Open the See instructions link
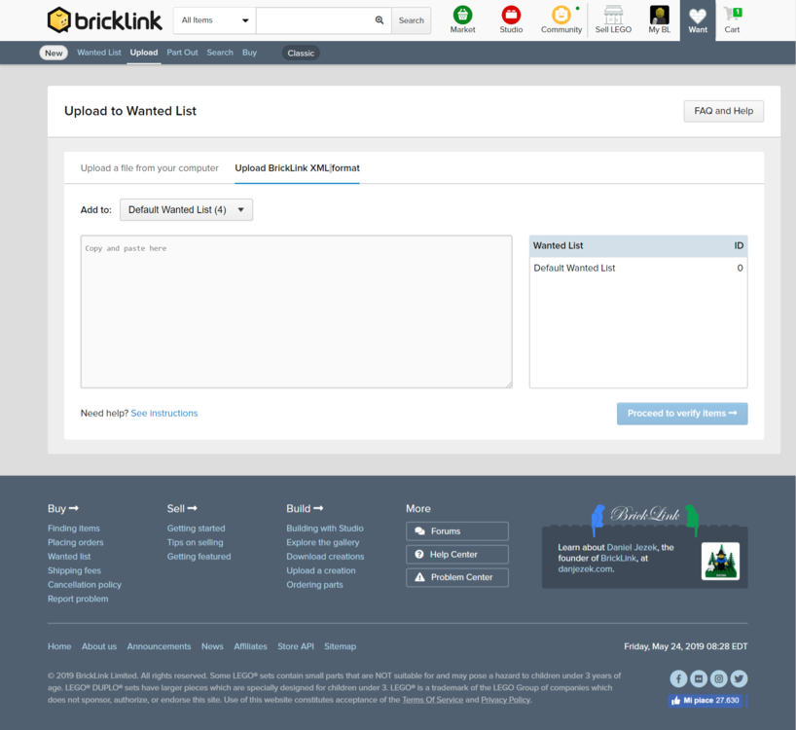 coord(164,414)
